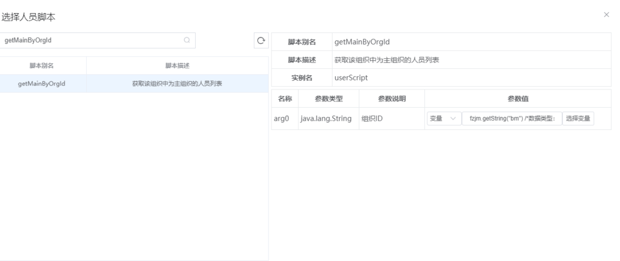Select the getMainByOrgId row in script list

pos(134,84)
